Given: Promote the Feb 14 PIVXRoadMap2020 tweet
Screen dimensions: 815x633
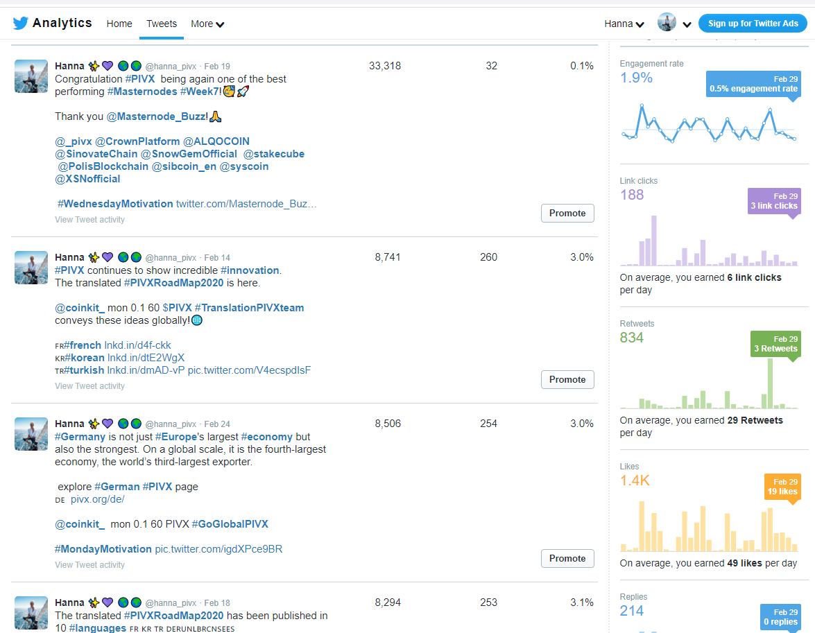Looking at the screenshot, I should point(567,379).
